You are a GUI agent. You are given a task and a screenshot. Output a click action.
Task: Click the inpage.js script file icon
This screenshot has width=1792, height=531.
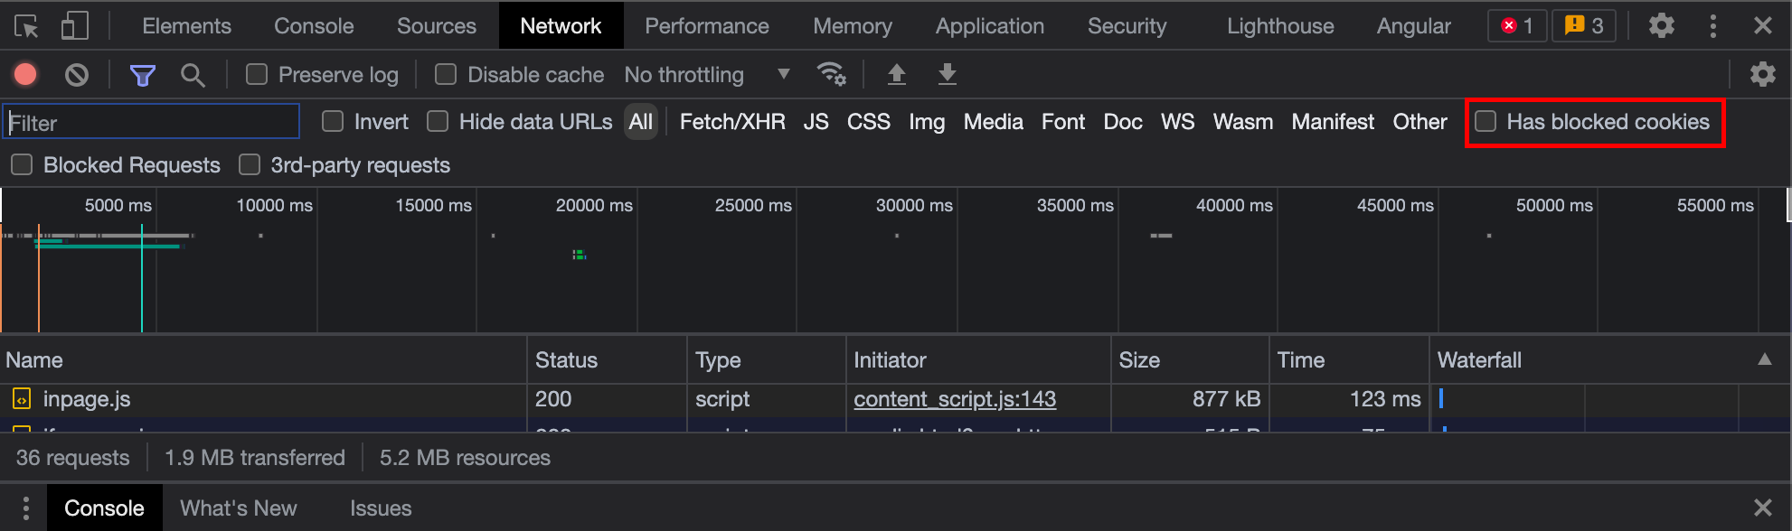22,399
